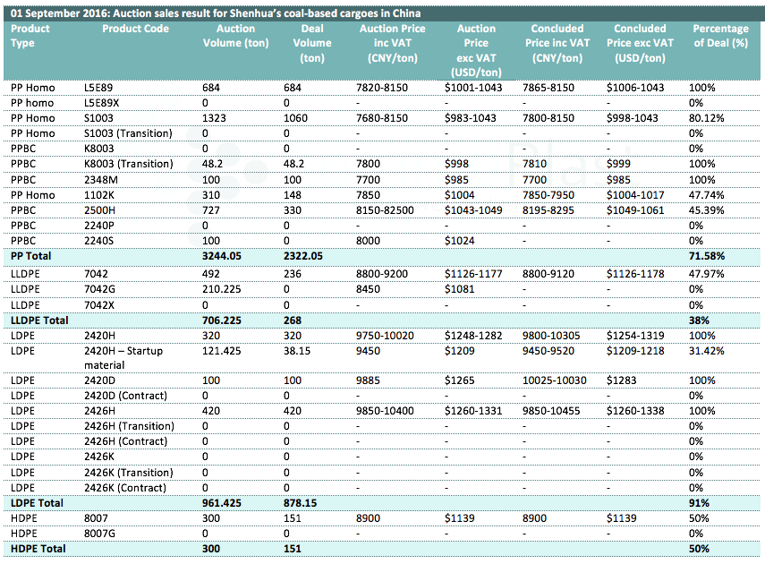
Task: Click the 'LLDPE Total' row label
Action: click(x=38, y=320)
